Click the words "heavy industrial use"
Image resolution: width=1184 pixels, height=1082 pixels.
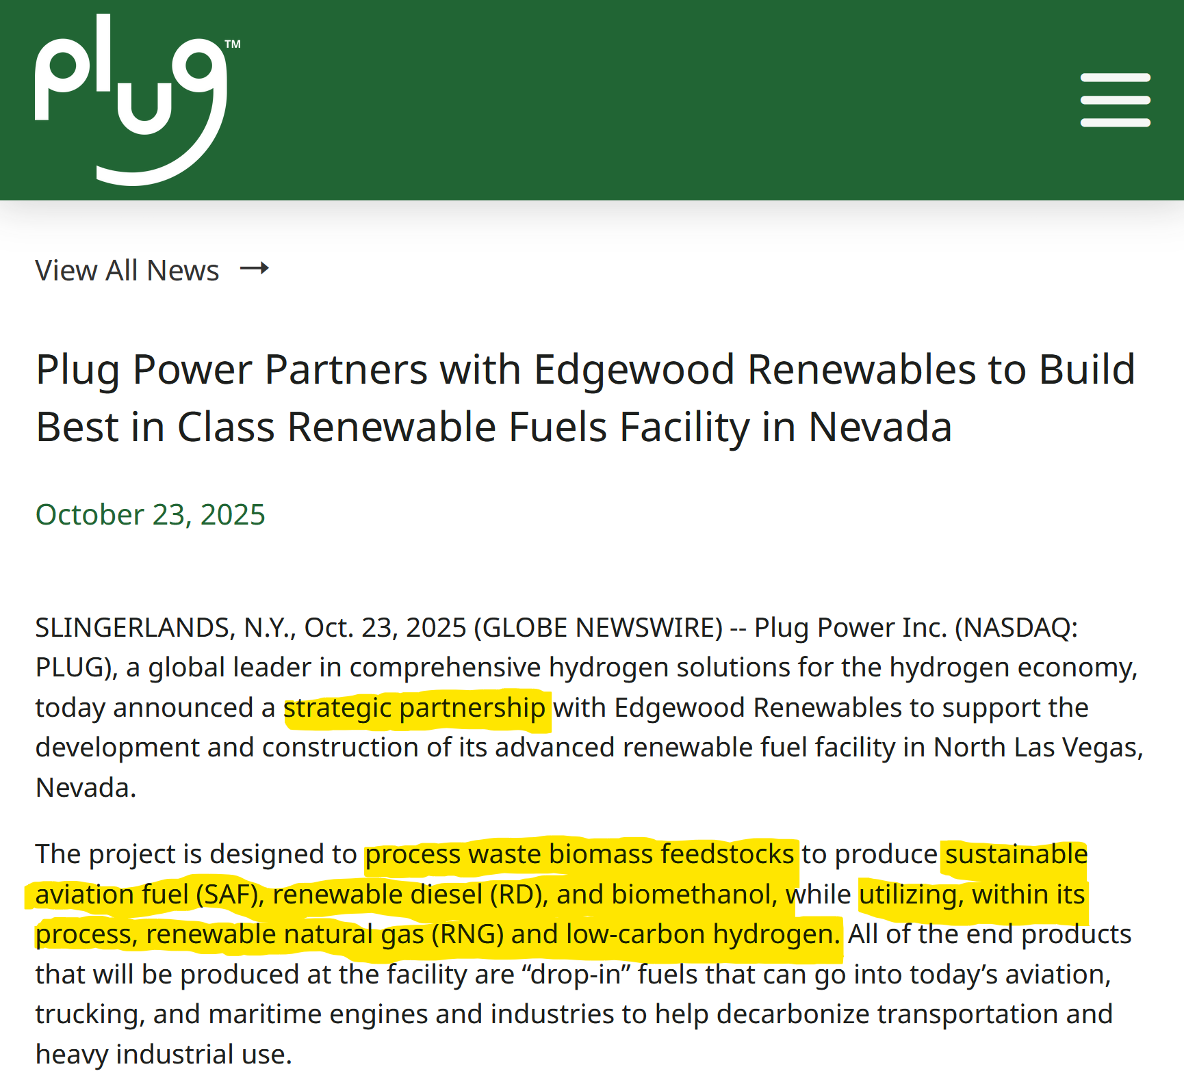(x=160, y=1055)
